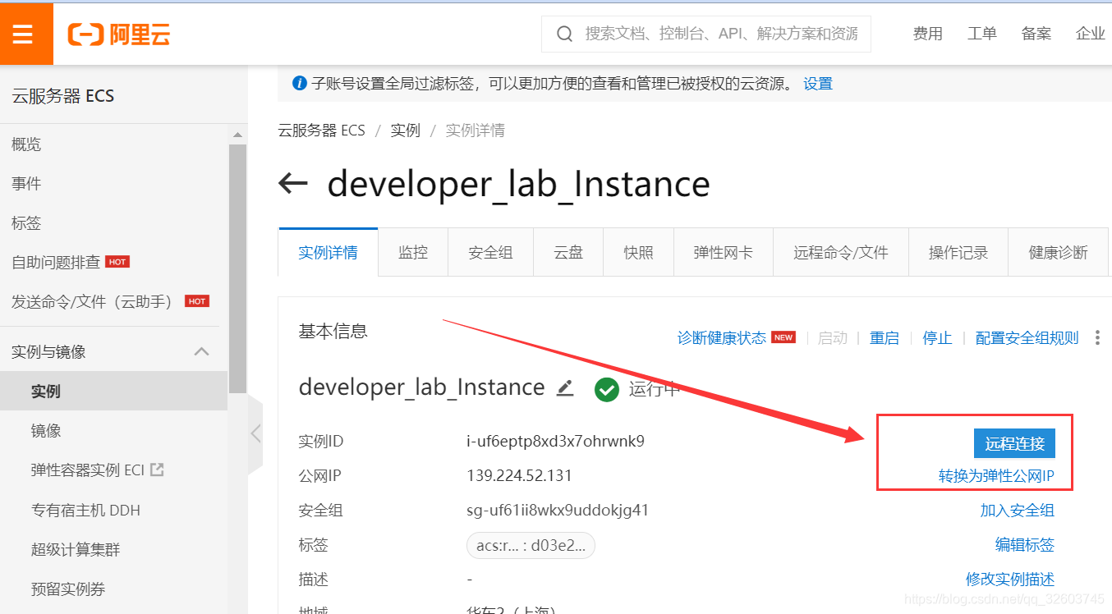Click the green running status check icon
1112x614 pixels.
[x=606, y=389]
